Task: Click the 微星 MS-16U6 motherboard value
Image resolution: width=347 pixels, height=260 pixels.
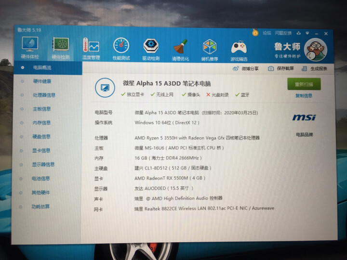Action: [x=179, y=148]
